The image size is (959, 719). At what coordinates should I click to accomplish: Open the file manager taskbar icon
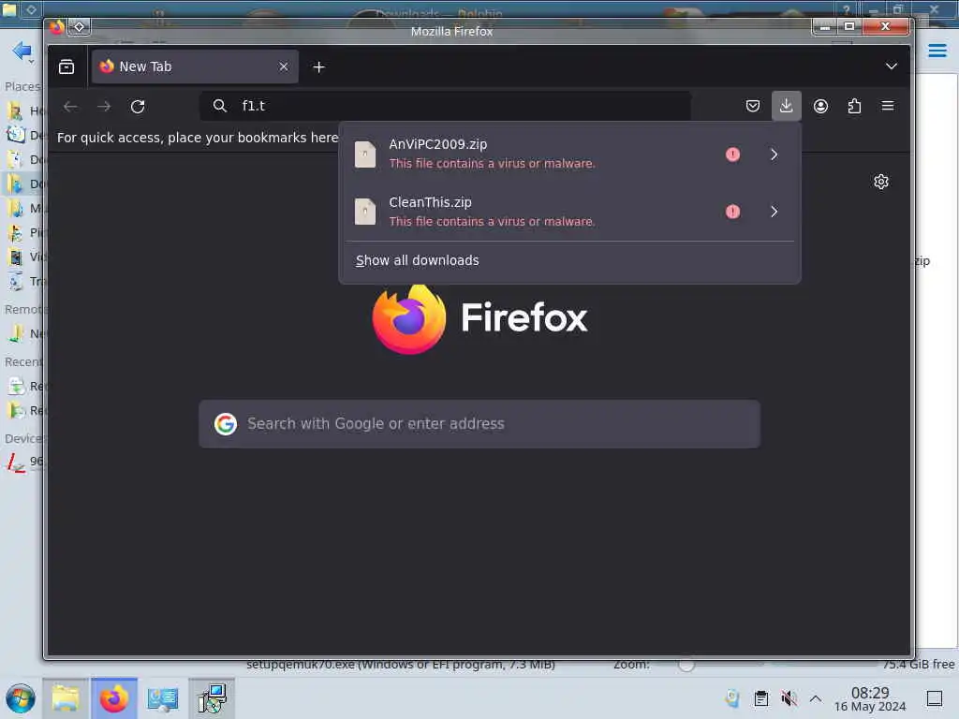[66, 698]
